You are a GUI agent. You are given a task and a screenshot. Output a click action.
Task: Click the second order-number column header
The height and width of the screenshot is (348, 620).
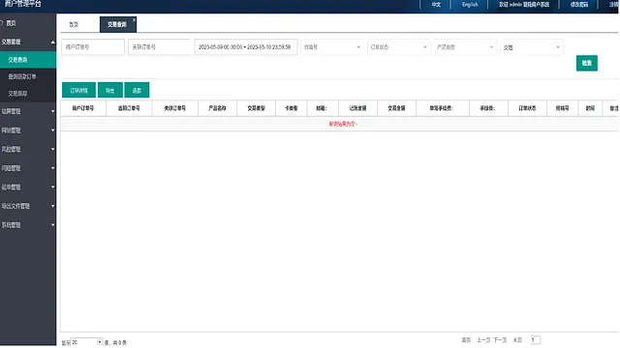coord(129,108)
